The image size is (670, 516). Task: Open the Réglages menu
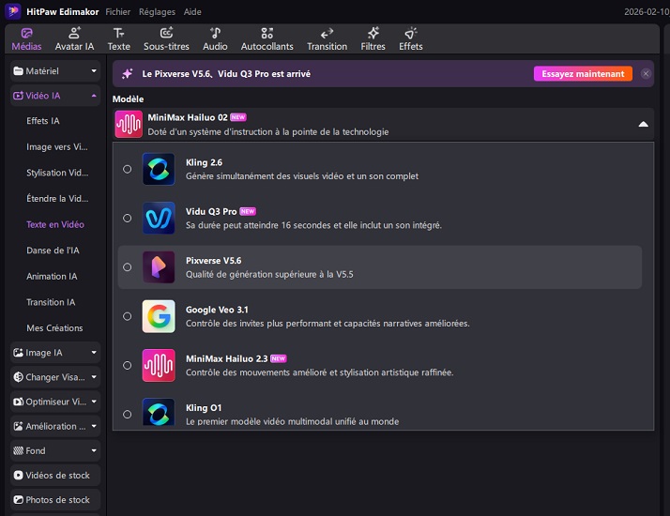(x=157, y=11)
